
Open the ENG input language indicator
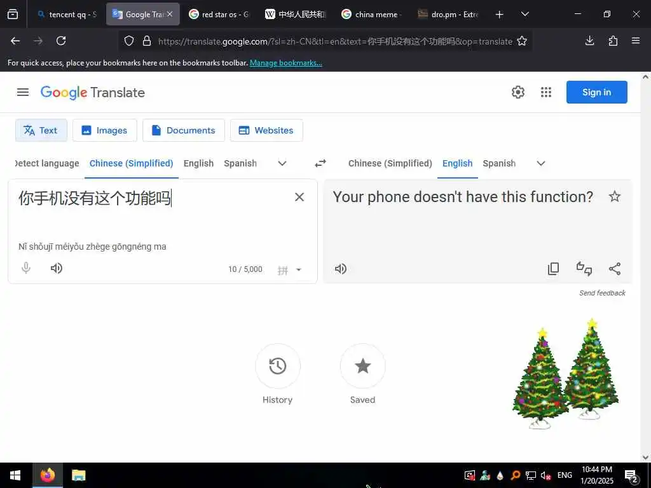click(565, 475)
